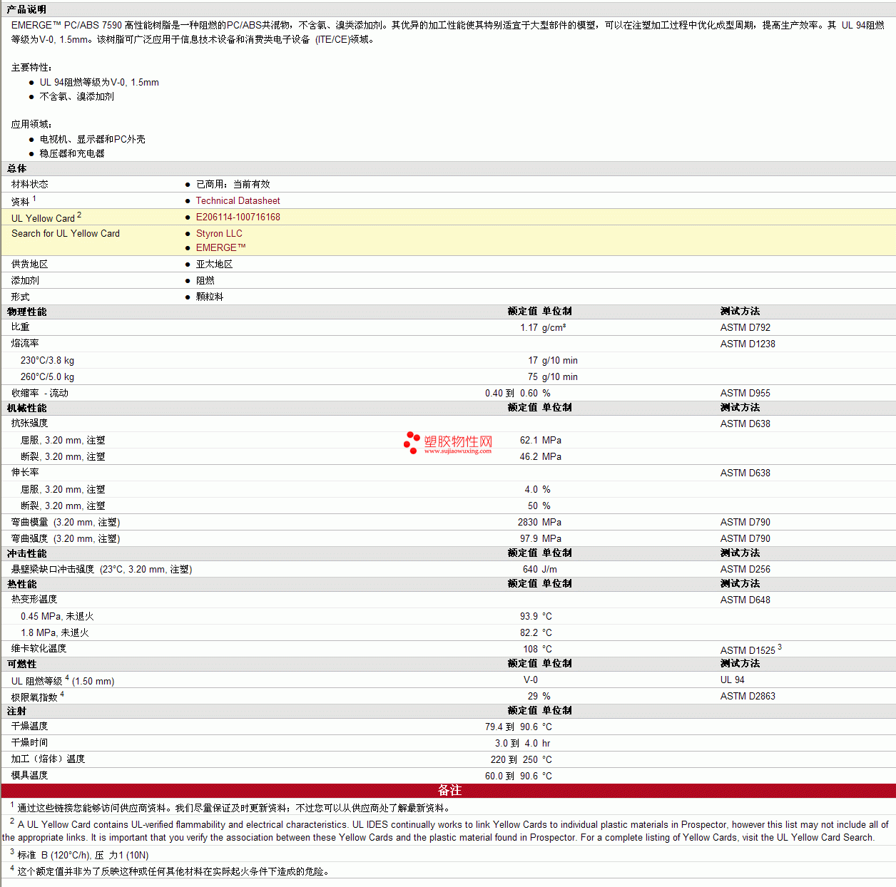Click the 极限氧指数 row label

point(34,697)
